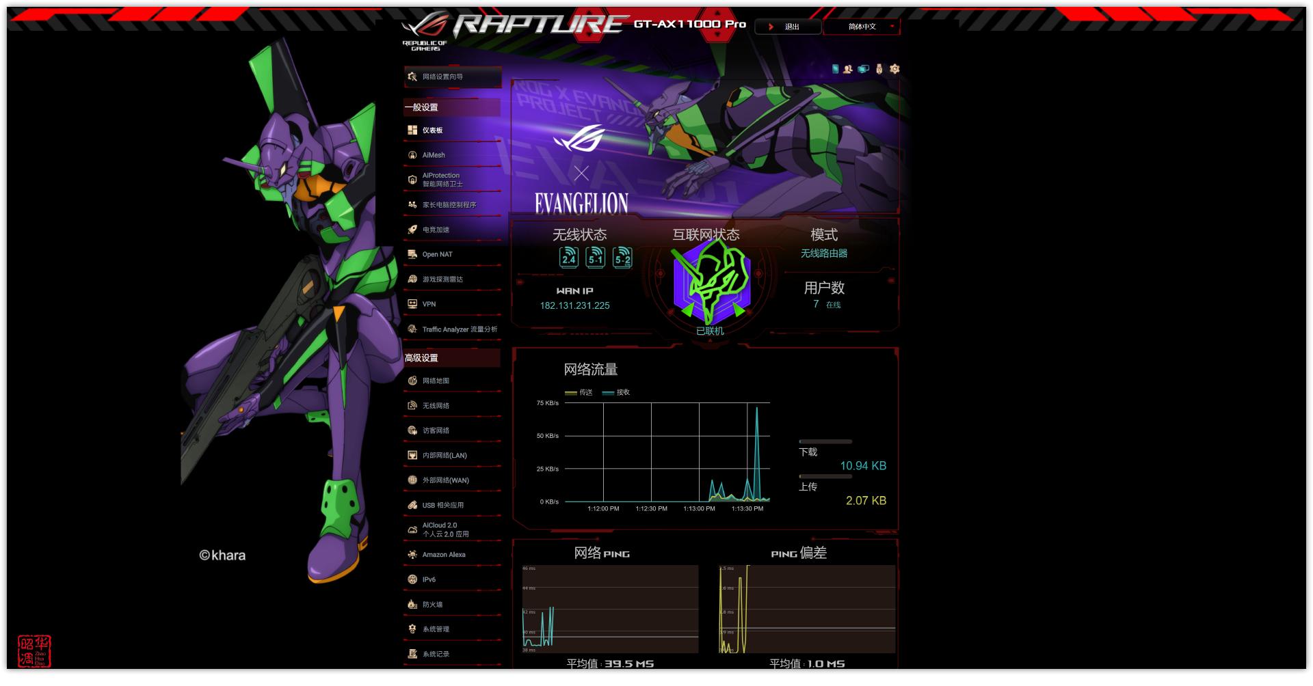The image size is (1313, 686).
Task: Click the AiCloud 2.0 cloud icon
Action: click(412, 530)
